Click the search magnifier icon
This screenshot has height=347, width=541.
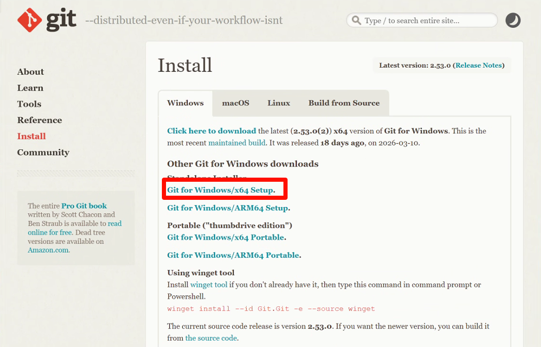pos(356,20)
